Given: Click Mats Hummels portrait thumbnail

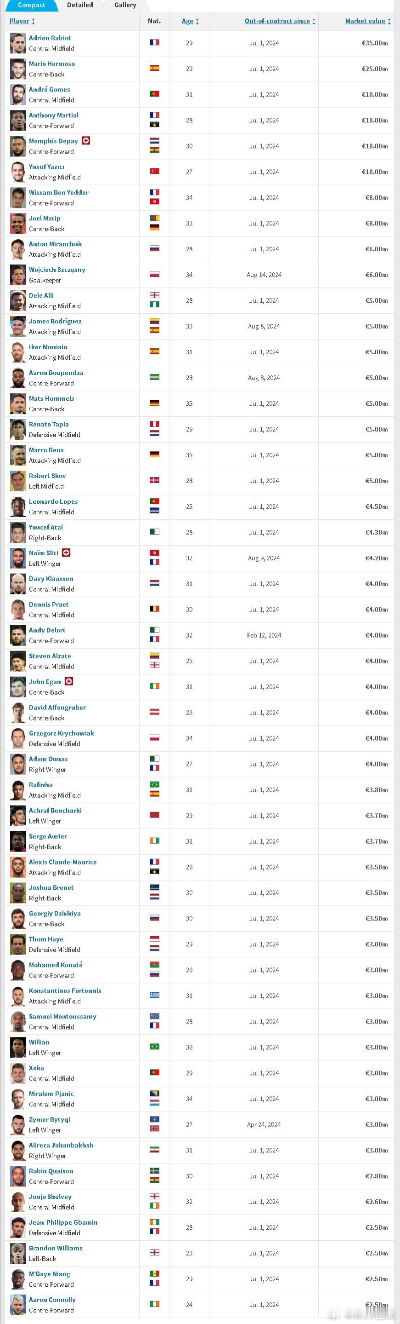Looking at the screenshot, I should click(18, 403).
